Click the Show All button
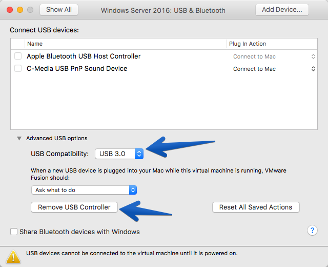 (x=59, y=10)
